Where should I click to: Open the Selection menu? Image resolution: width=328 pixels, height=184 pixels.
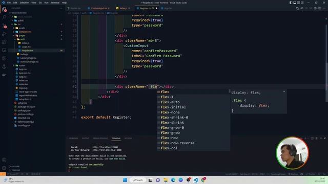coord(24,3)
